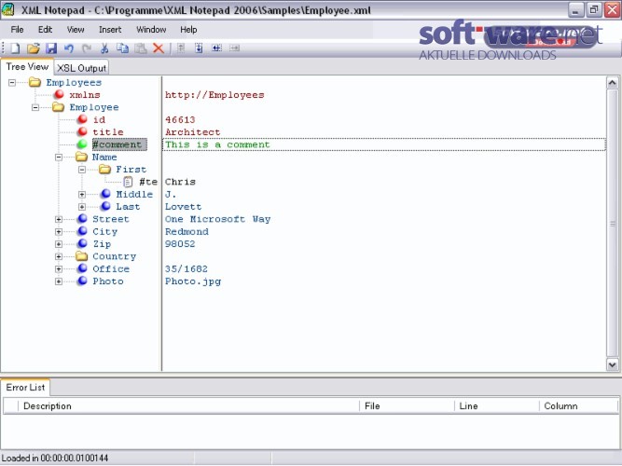Click the Employees root folder icon
The image size is (622, 466).
pos(35,82)
